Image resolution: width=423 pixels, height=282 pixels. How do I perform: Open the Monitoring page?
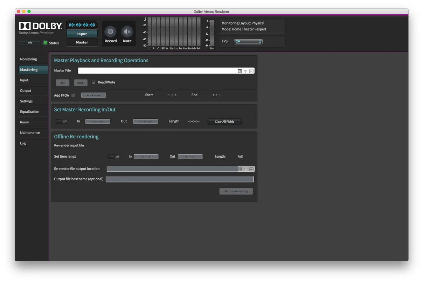tap(33, 59)
